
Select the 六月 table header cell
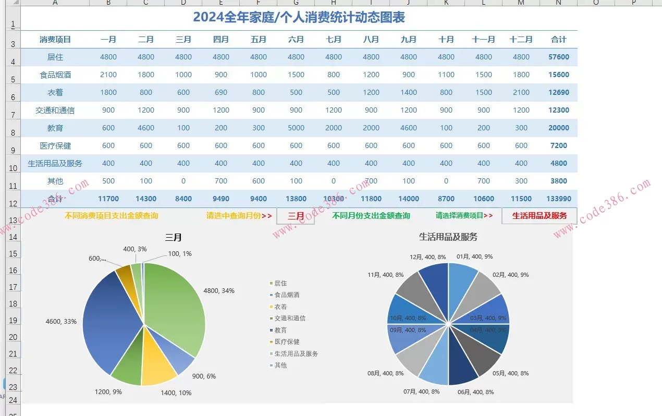296,40
